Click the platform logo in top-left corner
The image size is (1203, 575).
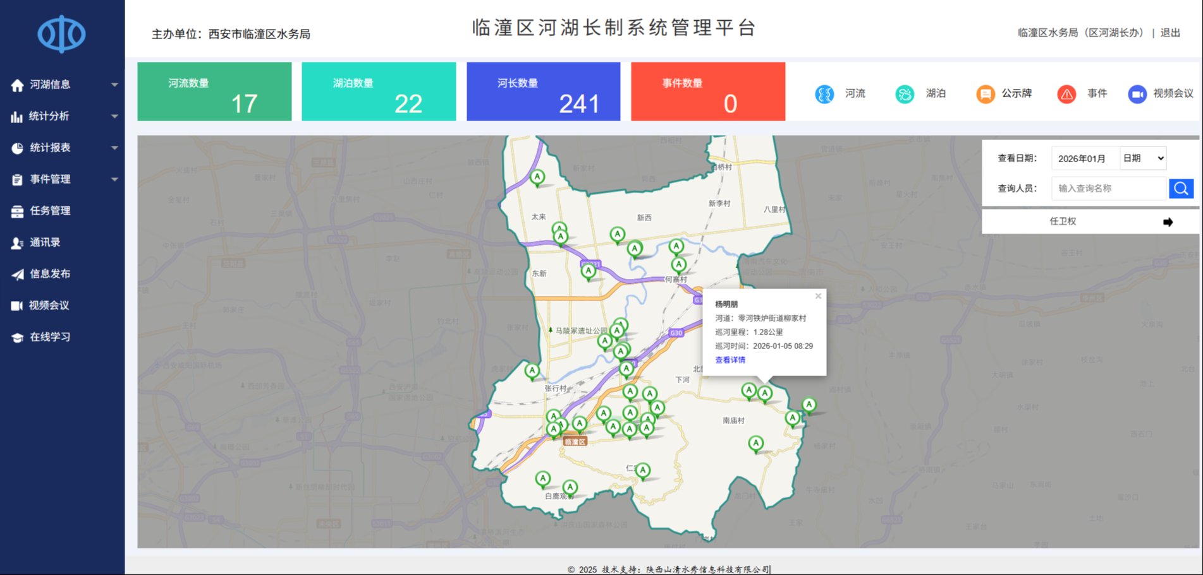(61, 33)
